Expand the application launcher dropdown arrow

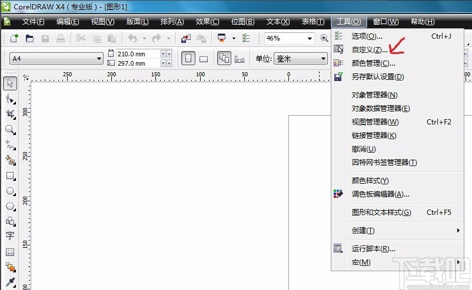pyautogui.click(x=234, y=38)
